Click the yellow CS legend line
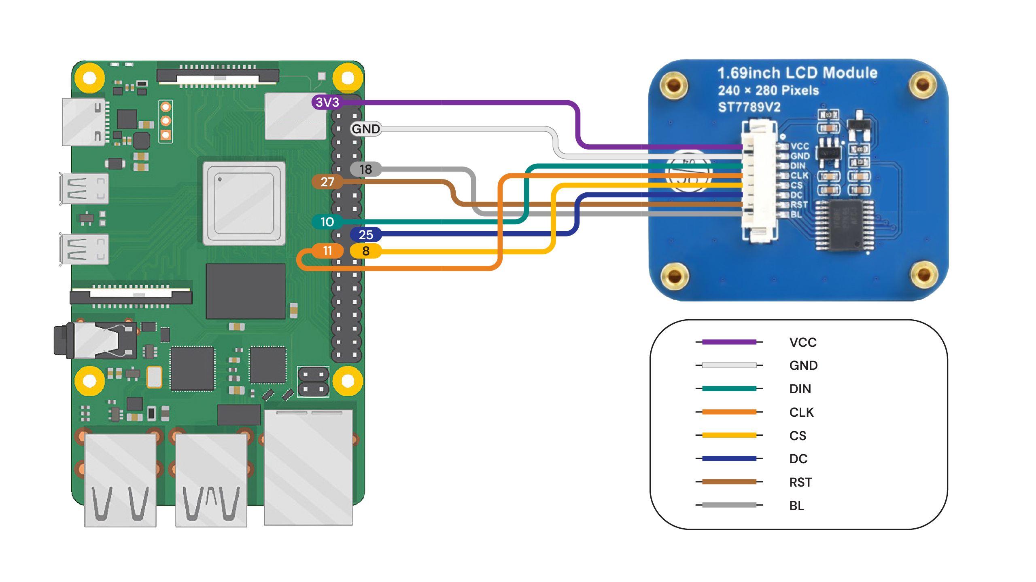1036x582 pixels. tap(729, 435)
